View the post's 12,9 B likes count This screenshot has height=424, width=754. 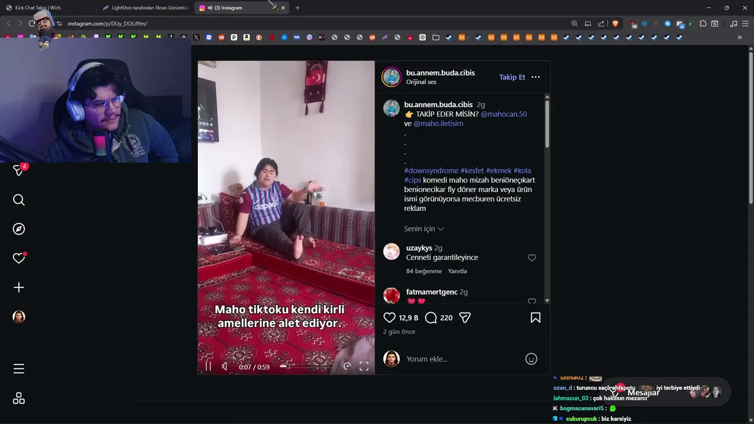[408, 318]
